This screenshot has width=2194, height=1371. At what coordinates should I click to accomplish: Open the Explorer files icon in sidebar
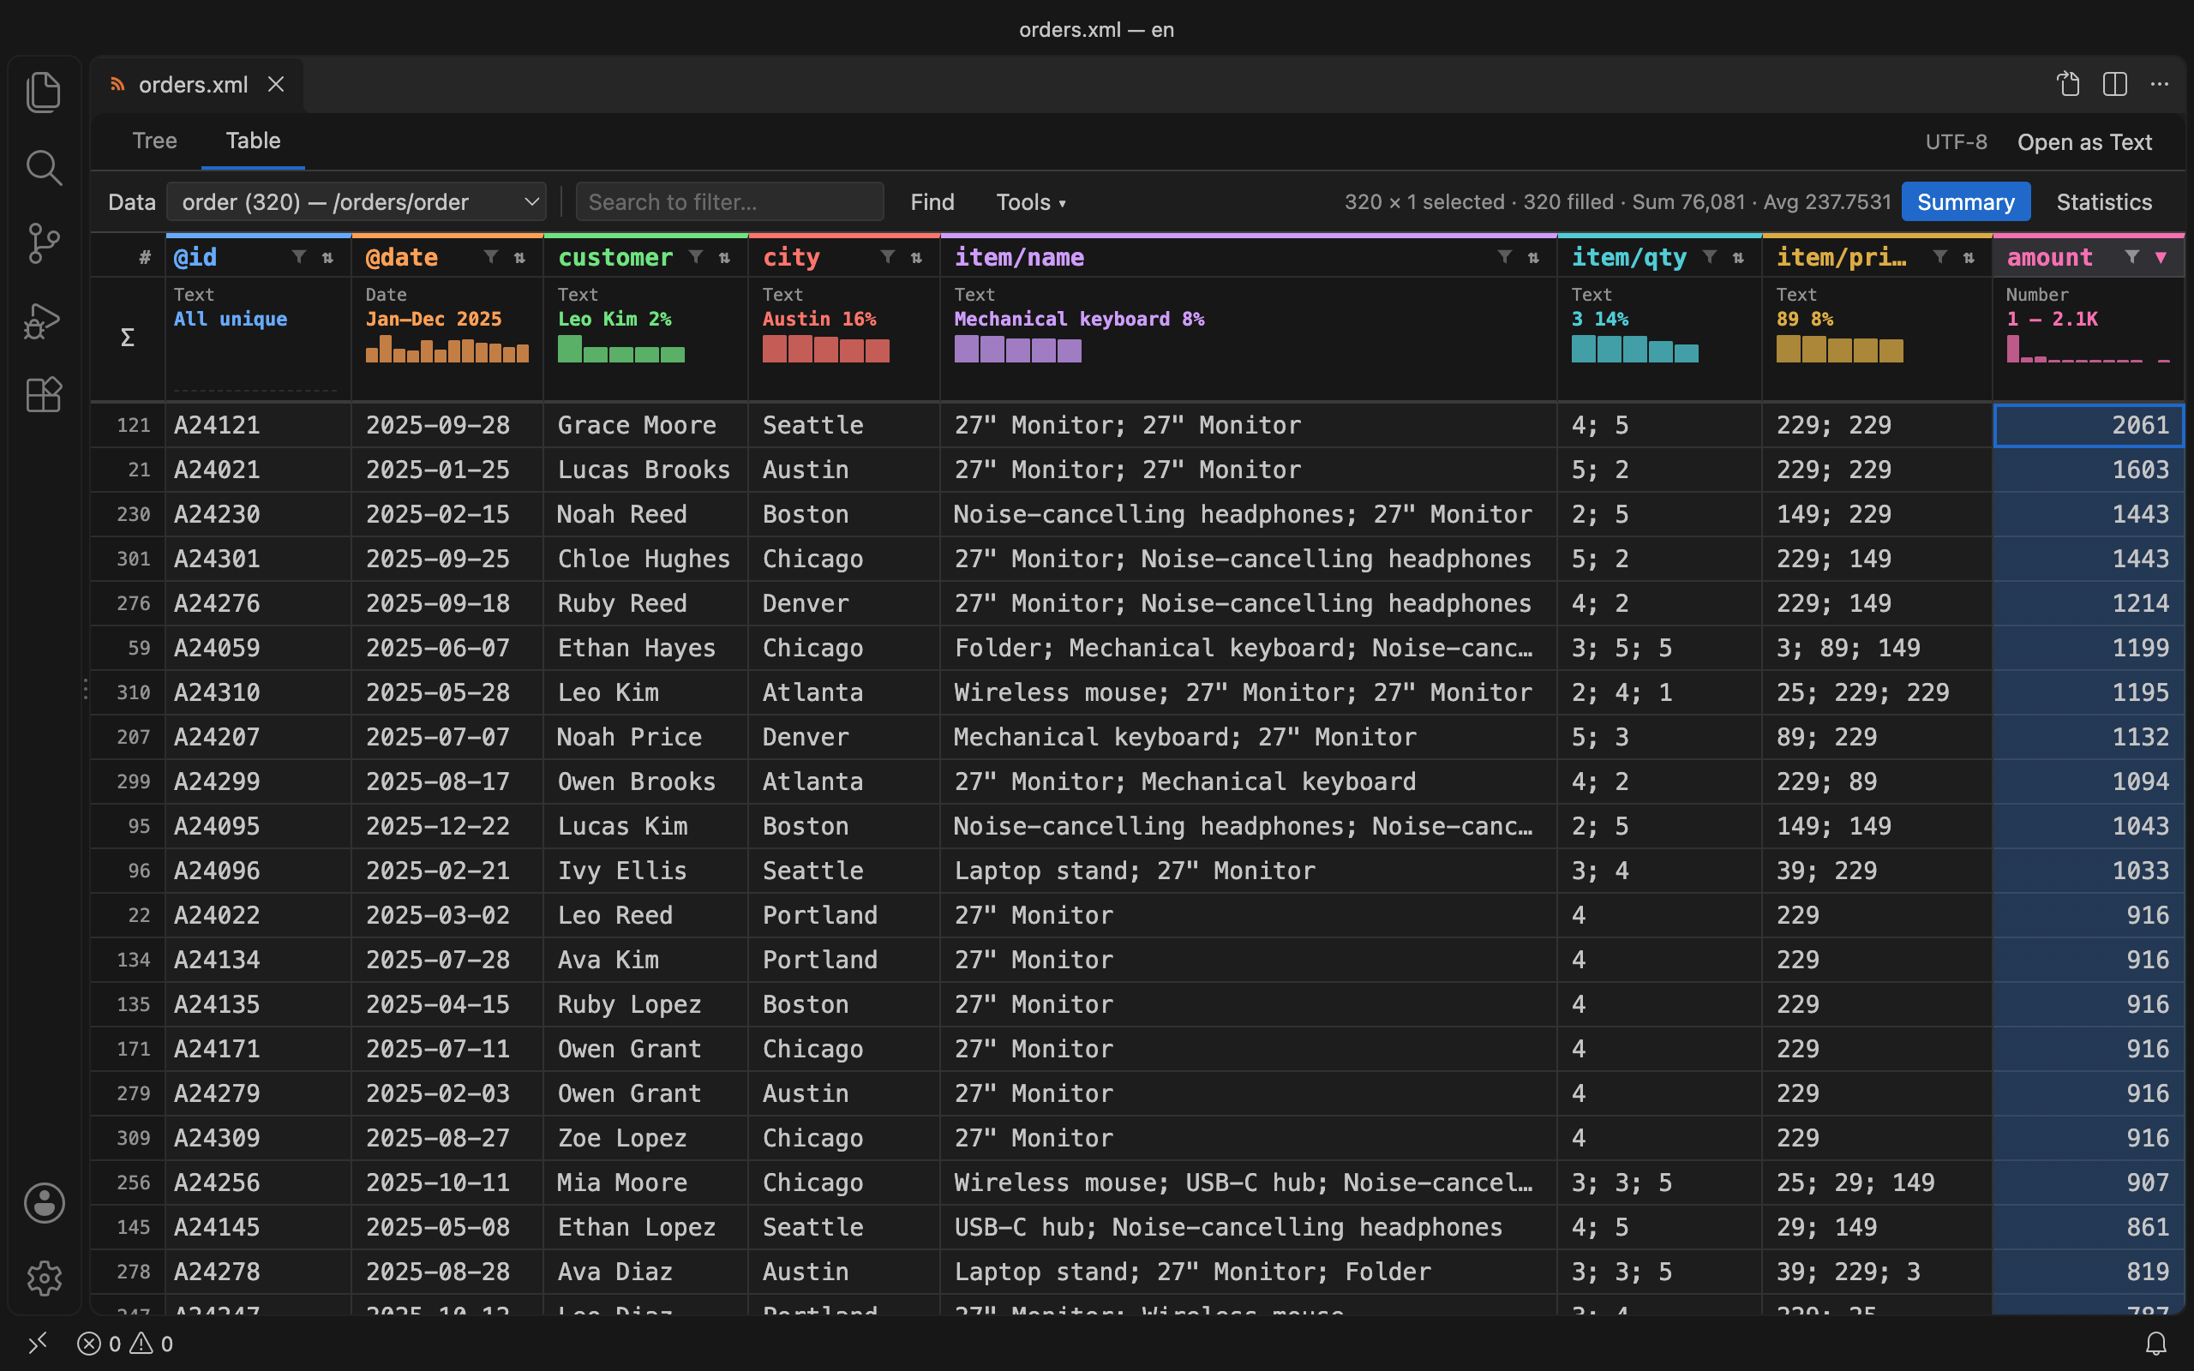[44, 92]
